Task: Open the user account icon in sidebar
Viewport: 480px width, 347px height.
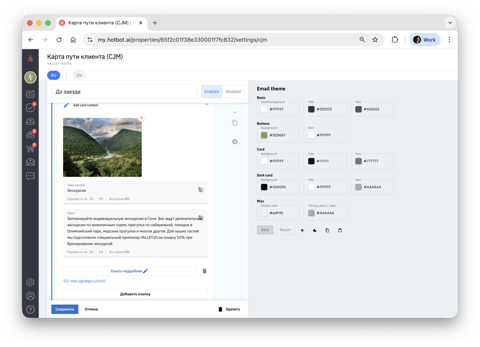Action: tap(30, 296)
